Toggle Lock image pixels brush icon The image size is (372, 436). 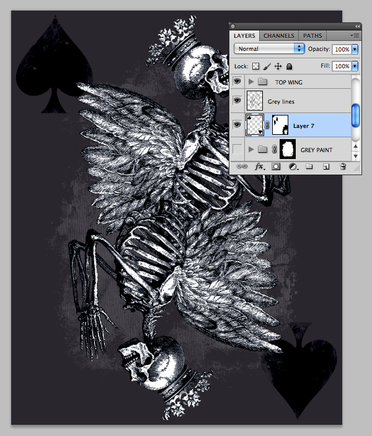pos(267,66)
